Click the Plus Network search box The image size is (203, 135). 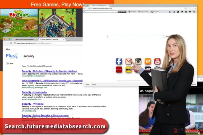coord(52,56)
